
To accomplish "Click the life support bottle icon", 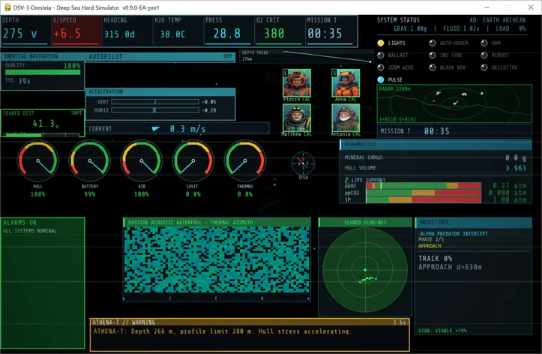I will pos(346,180).
